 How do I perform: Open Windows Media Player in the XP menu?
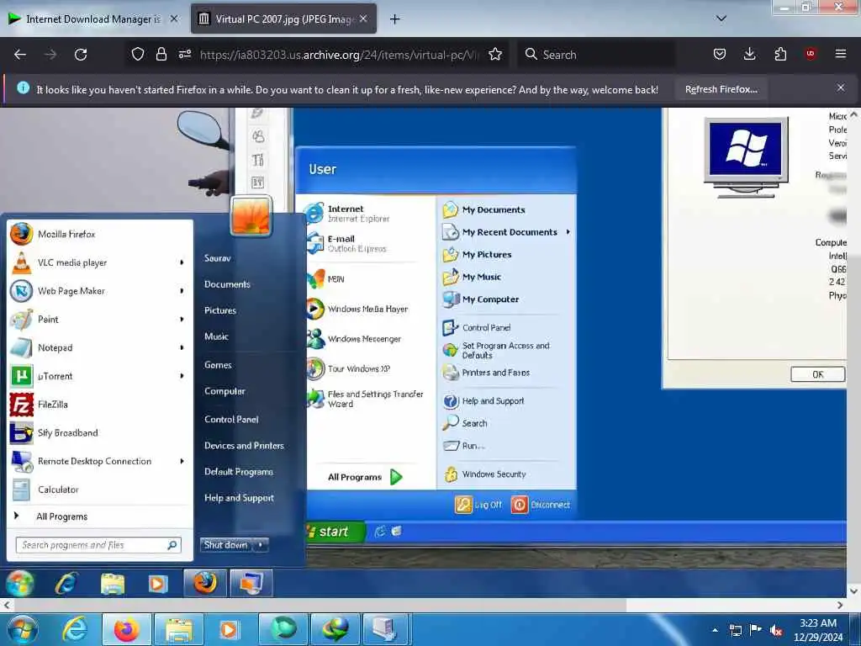pyautogui.click(x=369, y=309)
